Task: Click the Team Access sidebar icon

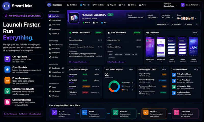Action: click(50, 25)
